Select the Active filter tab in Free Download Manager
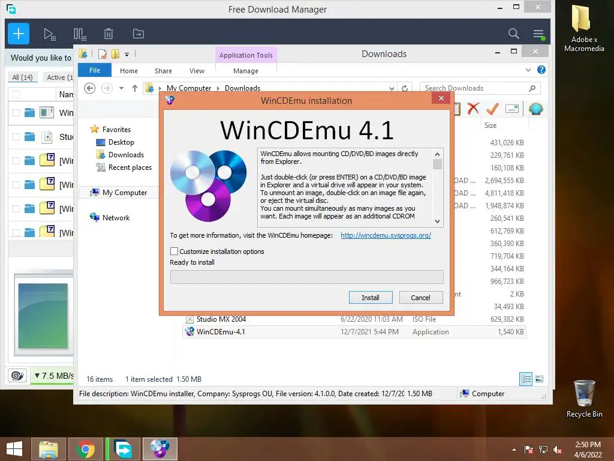The width and height of the screenshot is (614, 461). (x=59, y=77)
